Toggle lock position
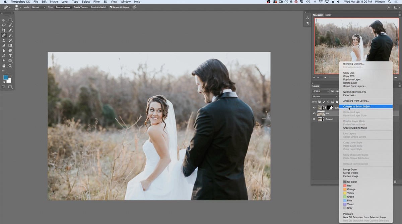 coord(328,102)
